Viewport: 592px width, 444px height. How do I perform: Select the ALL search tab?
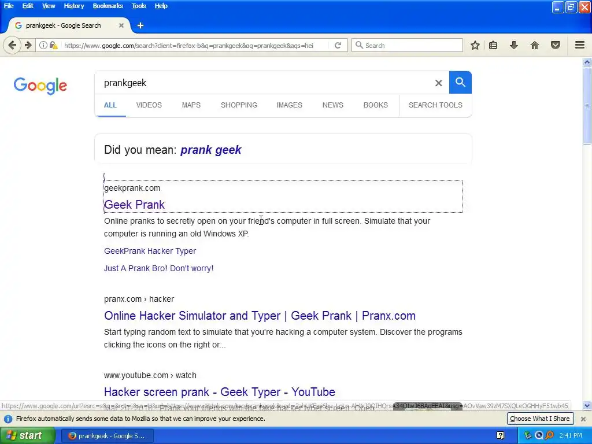coord(110,105)
